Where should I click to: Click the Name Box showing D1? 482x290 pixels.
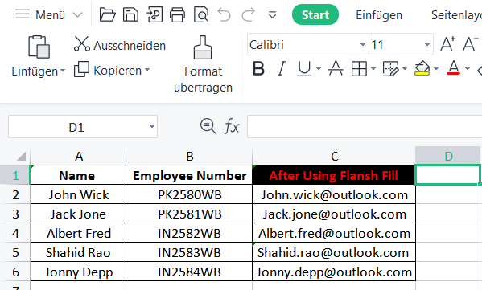[x=77, y=127]
